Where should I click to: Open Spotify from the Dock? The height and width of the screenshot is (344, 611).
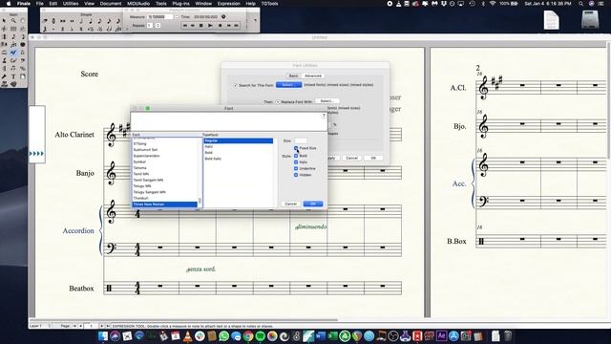pos(260,335)
